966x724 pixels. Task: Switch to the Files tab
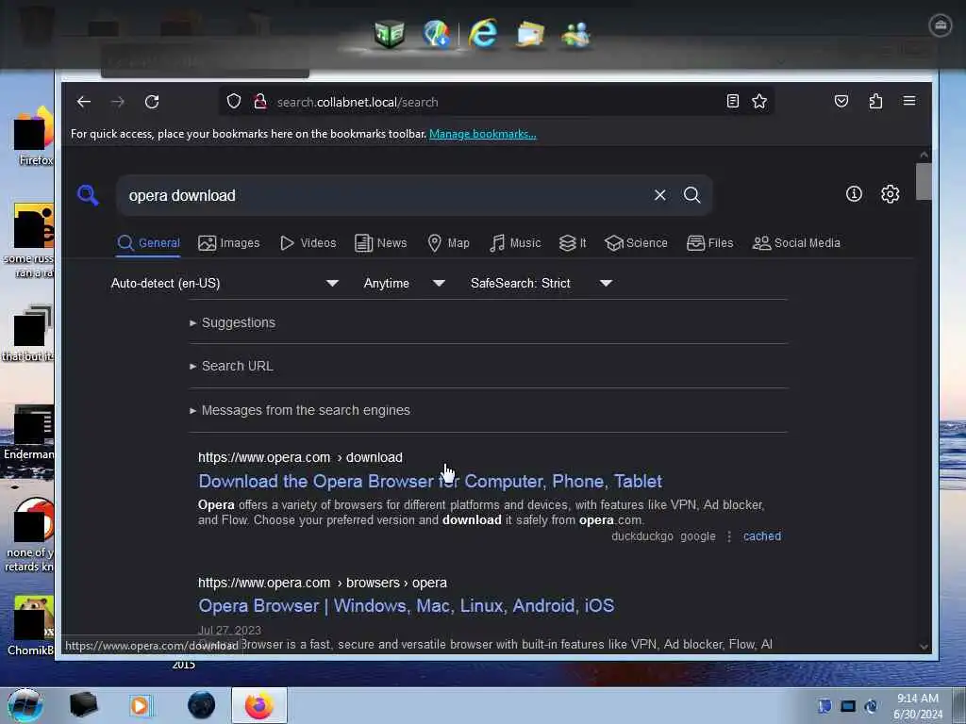709,242
